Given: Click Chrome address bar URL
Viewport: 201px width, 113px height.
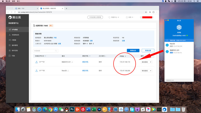Looking at the screenshot, I should pos(36,12).
